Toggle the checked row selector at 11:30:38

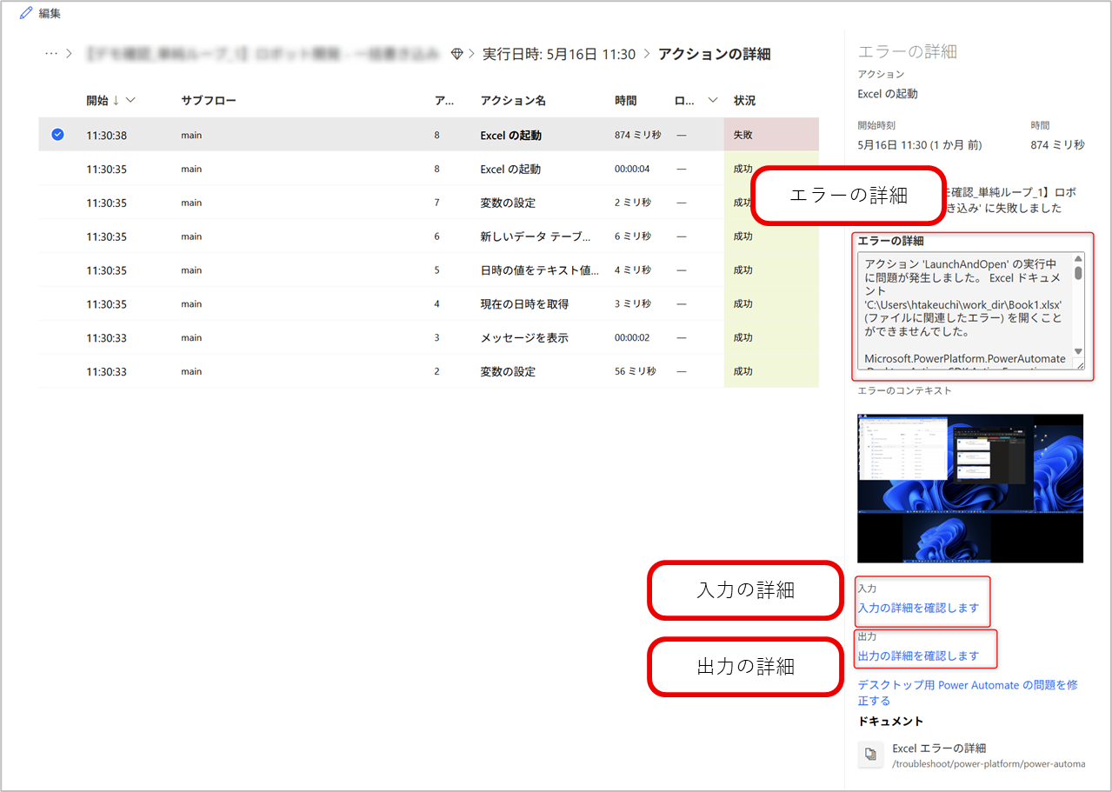pyautogui.click(x=57, y=135)
